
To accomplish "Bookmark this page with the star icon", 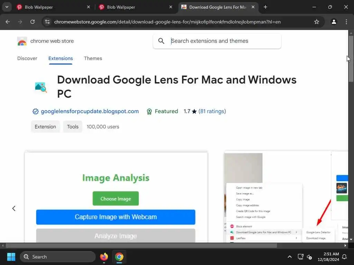I will pos(317,22).
